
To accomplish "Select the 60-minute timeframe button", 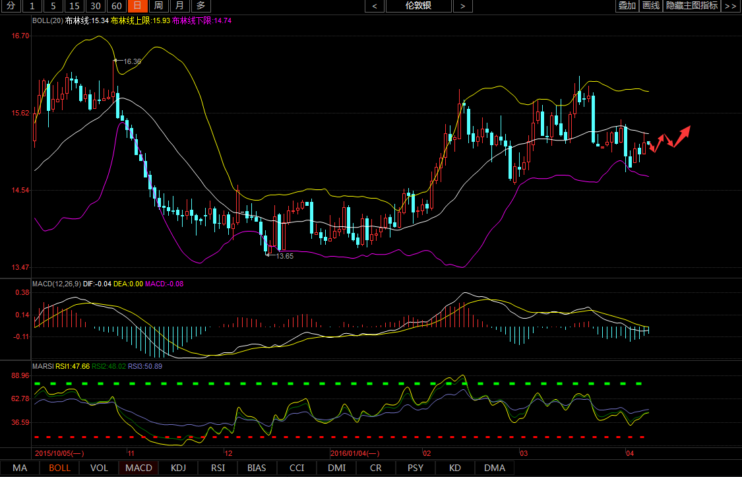I will (116, 6).
